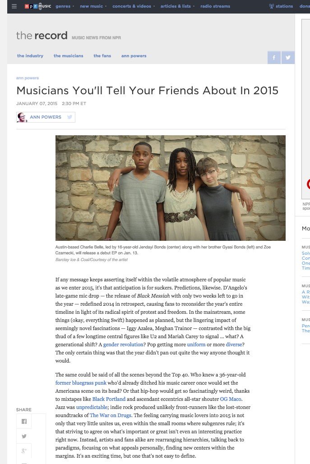
Task: Expand the concerts & videos dropdown
Action: tap(133, 6)
